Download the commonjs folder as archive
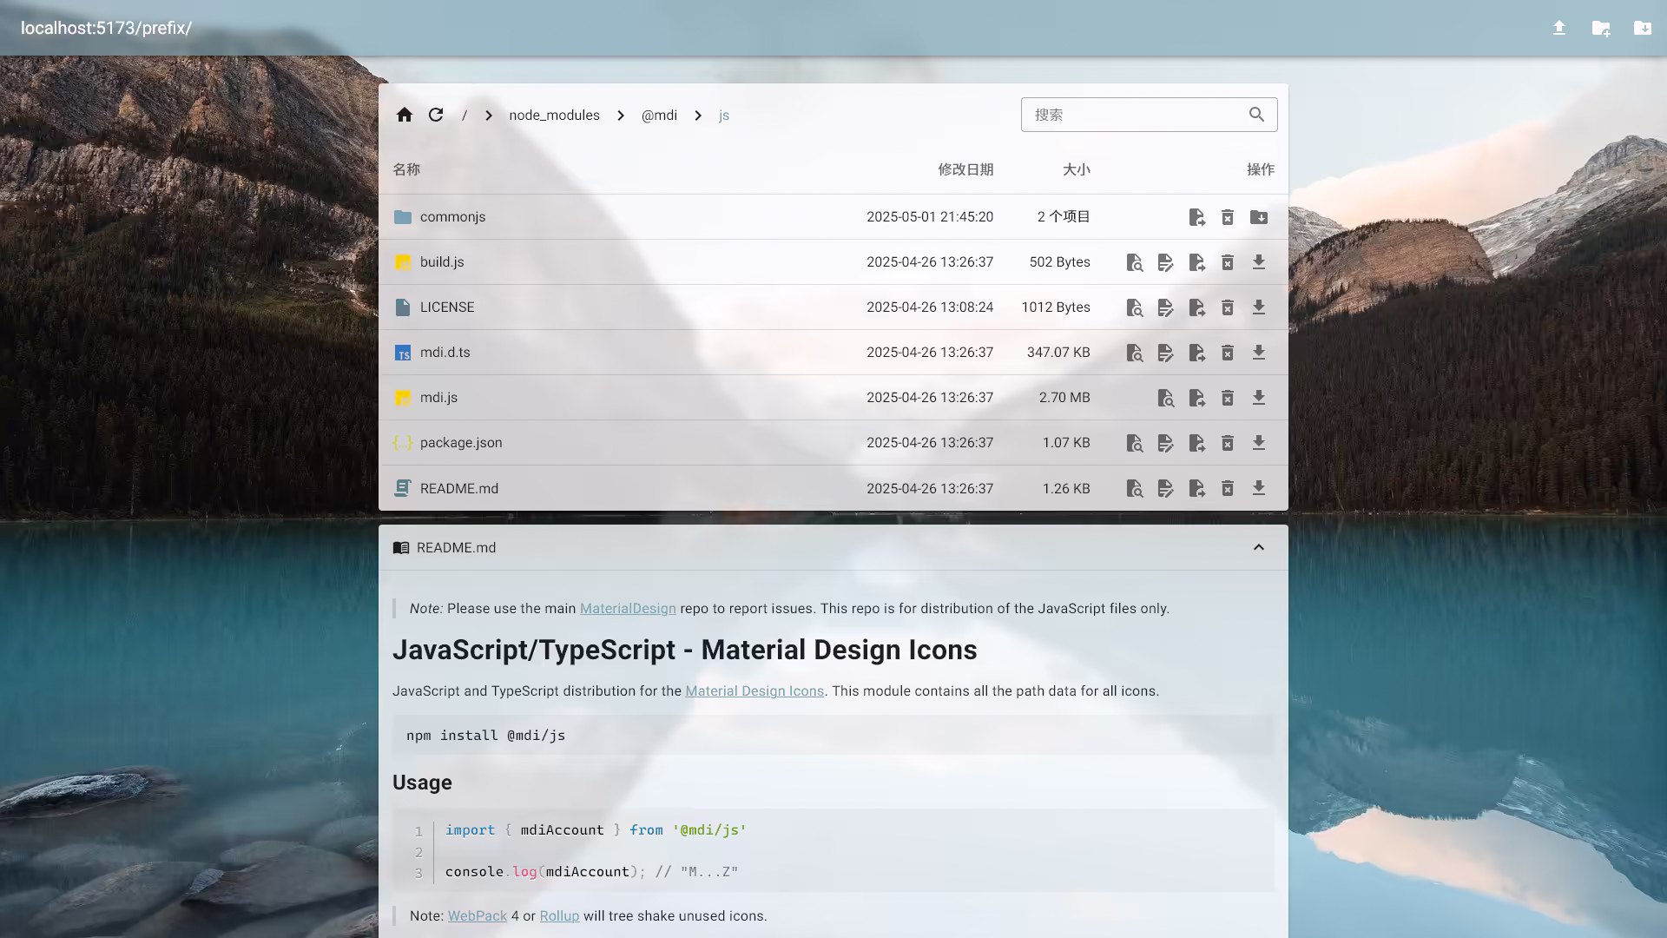Screen dimensions: 1667x938 tap(1259, 217)
